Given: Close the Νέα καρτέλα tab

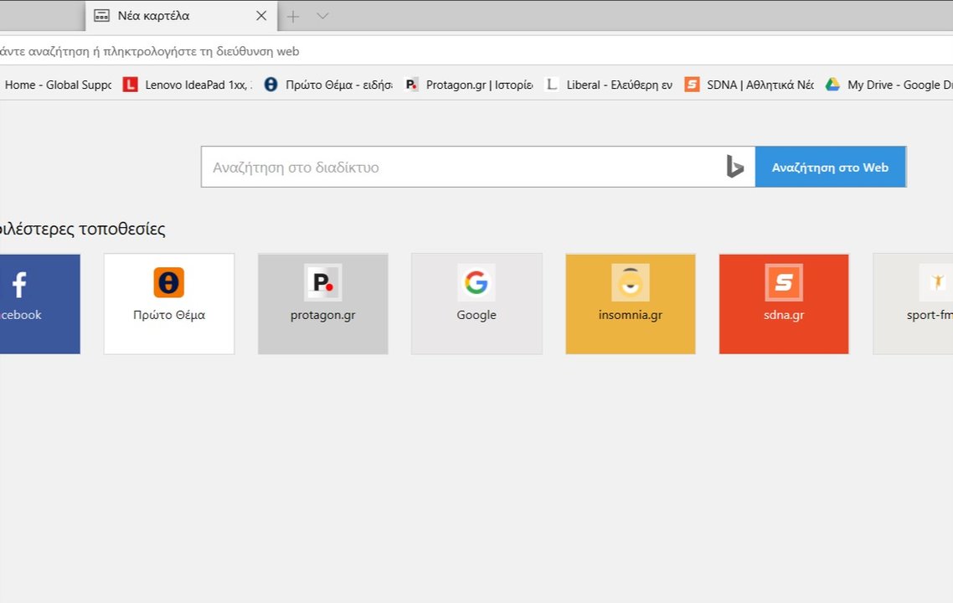Looking at the screenshot, I should [261, 16].
